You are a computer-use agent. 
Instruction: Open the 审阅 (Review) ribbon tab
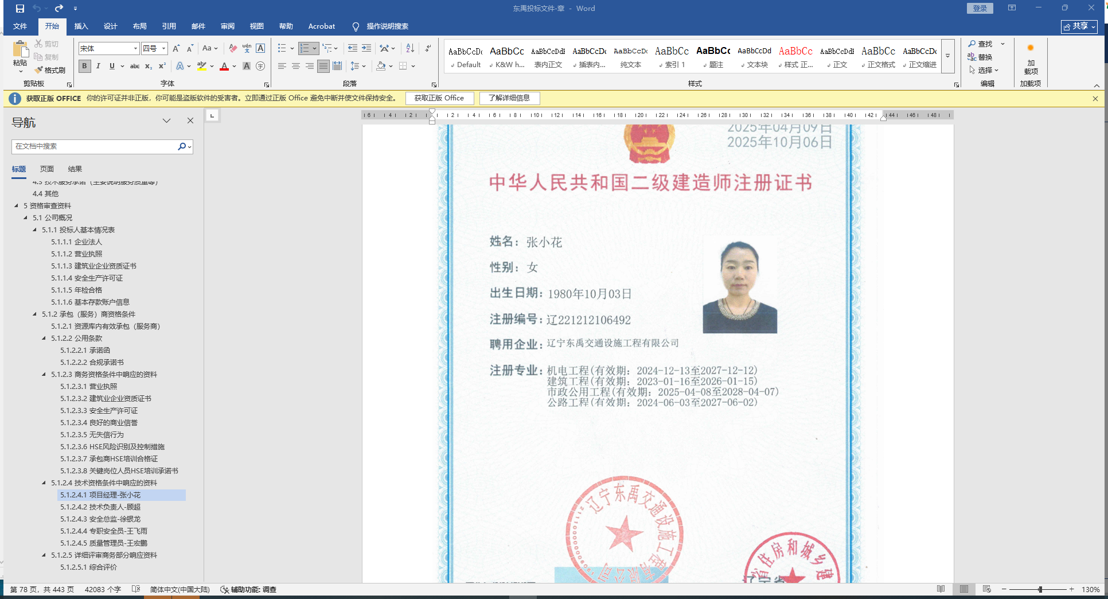(228, 26)
